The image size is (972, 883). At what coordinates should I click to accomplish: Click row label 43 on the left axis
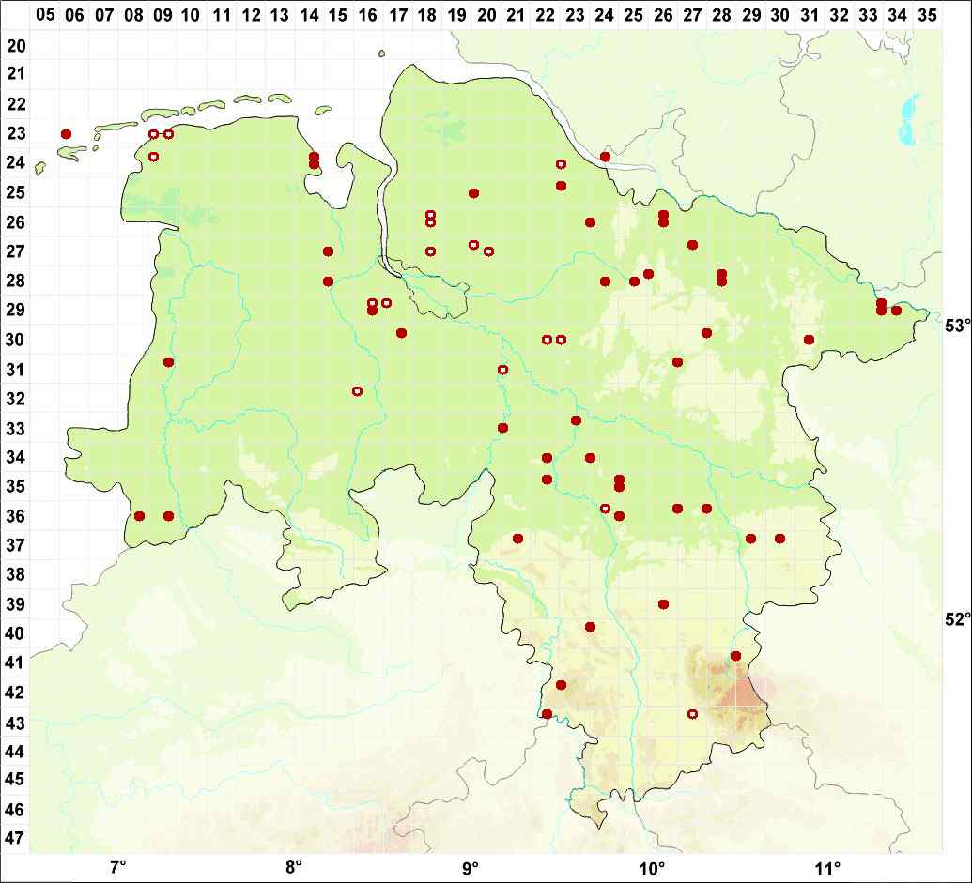pyautogui.click(x=17, y=723)
